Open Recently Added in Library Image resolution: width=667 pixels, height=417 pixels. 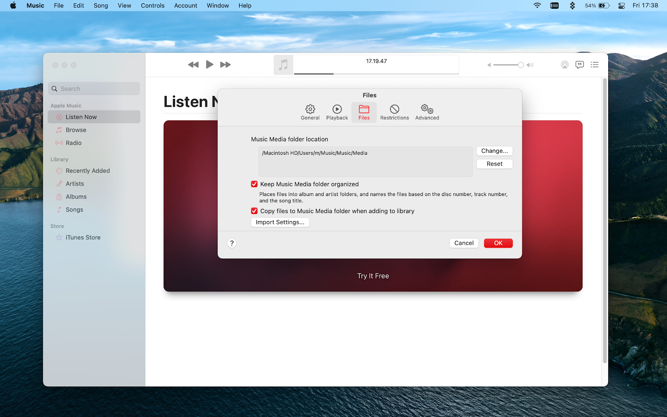[94, 171]
